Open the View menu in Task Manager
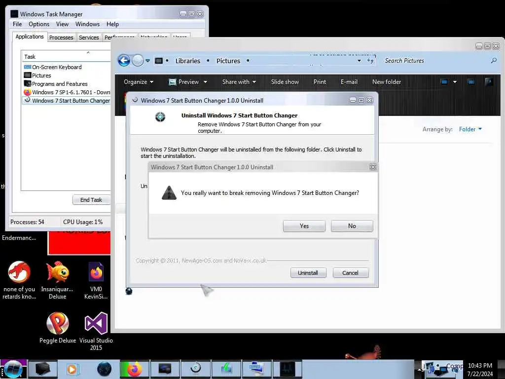505x379 pixels. tap(62, 24)
